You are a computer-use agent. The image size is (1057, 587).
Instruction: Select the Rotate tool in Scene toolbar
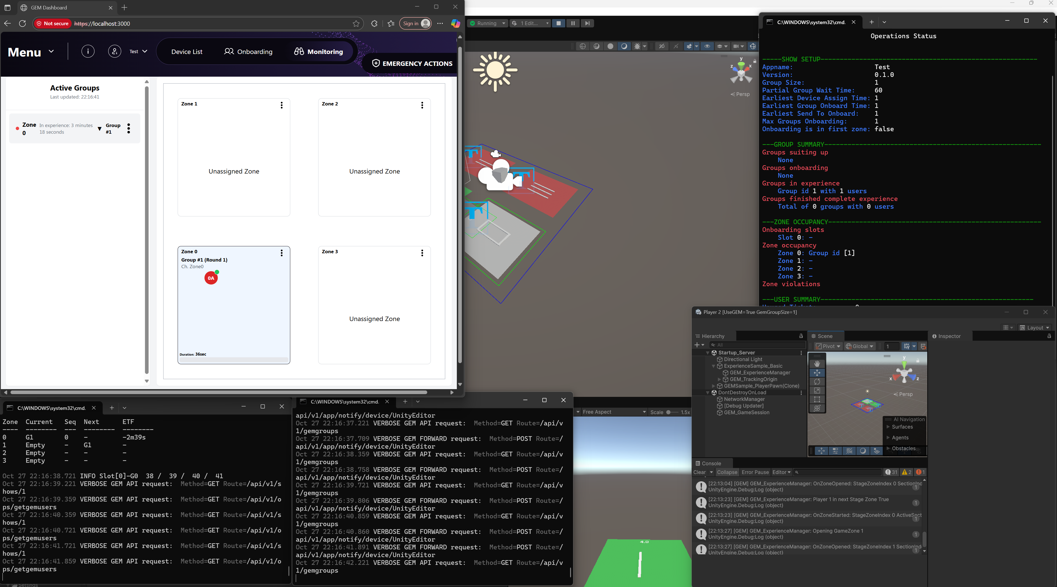coord(817,382)
